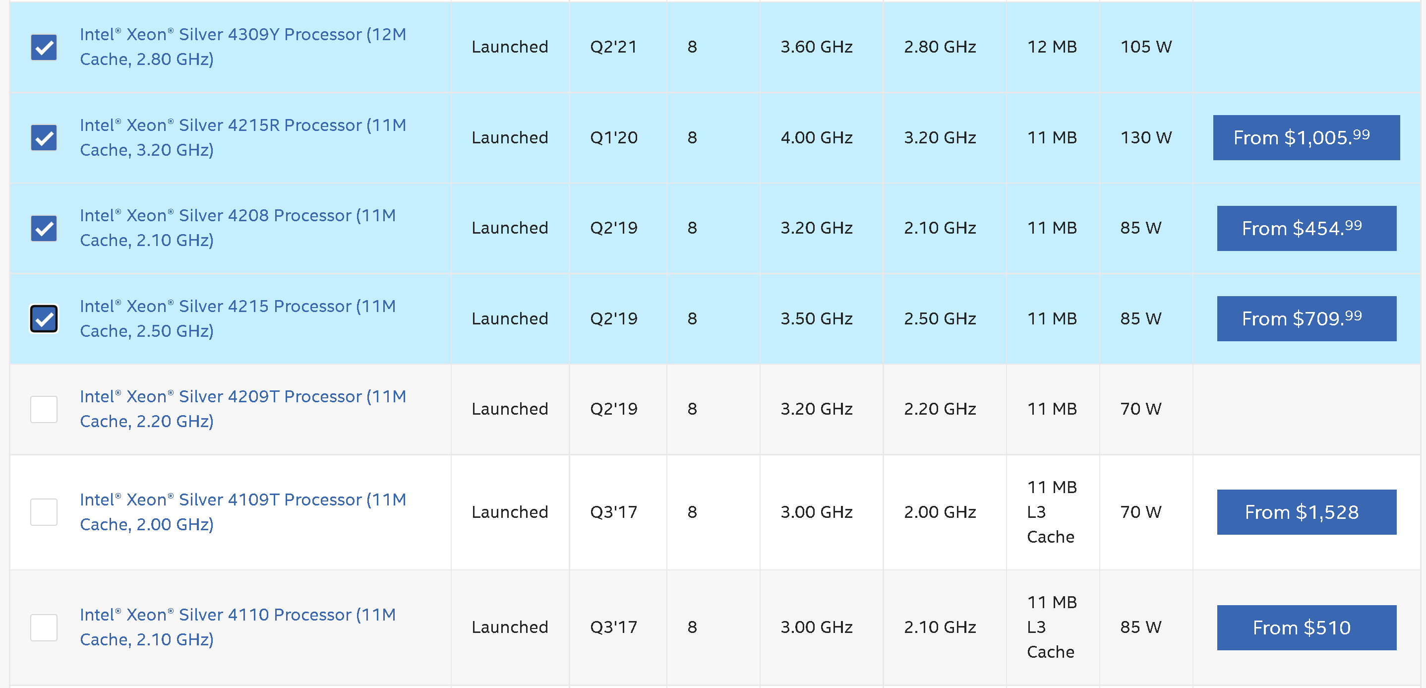The image size is (1426, 688).
Task: Uncheck the Xeon Silver 4309Y checkbox
Action: 44,47
